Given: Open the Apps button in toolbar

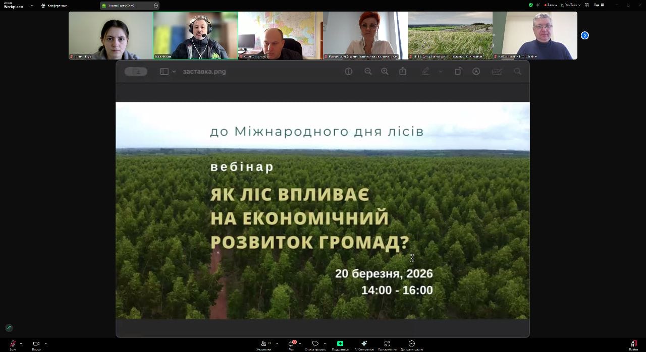Looking at the screenshot, I should 387,344.
